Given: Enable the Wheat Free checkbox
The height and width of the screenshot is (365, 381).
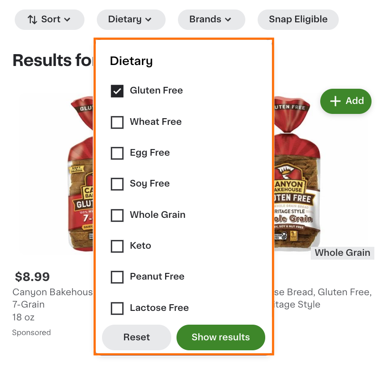Looking at the screenshot, I should coord(117,122).
